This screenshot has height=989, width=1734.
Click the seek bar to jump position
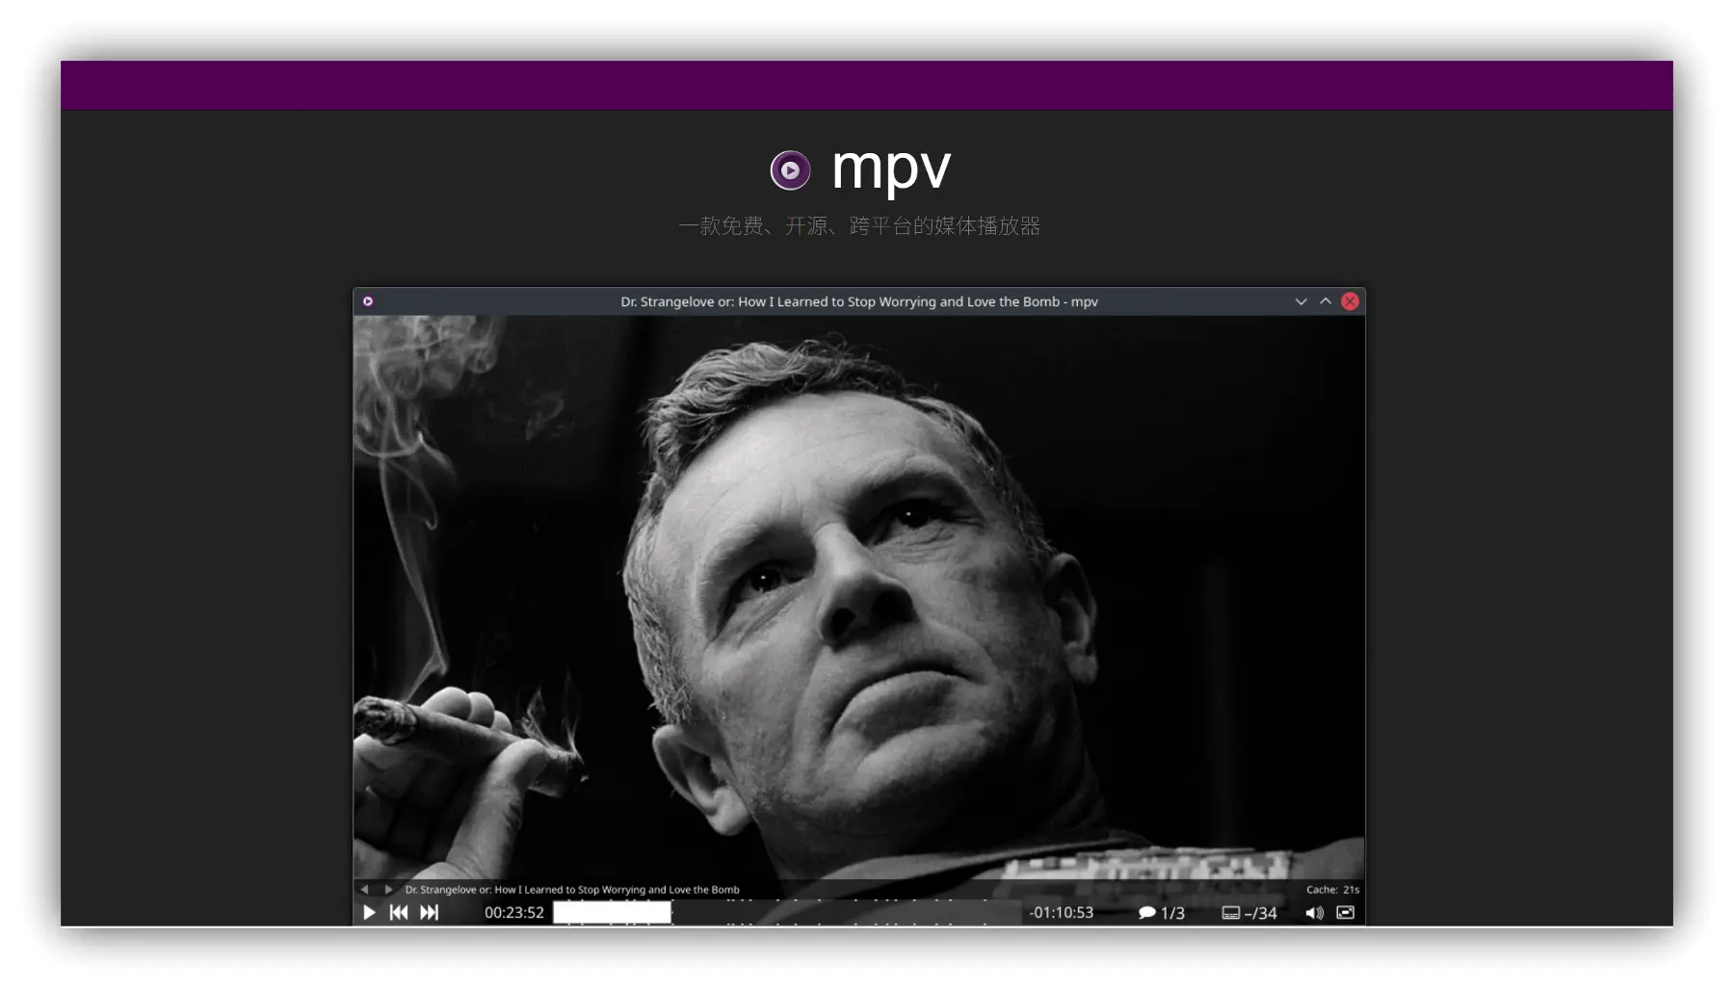click(x=787, y=912)
